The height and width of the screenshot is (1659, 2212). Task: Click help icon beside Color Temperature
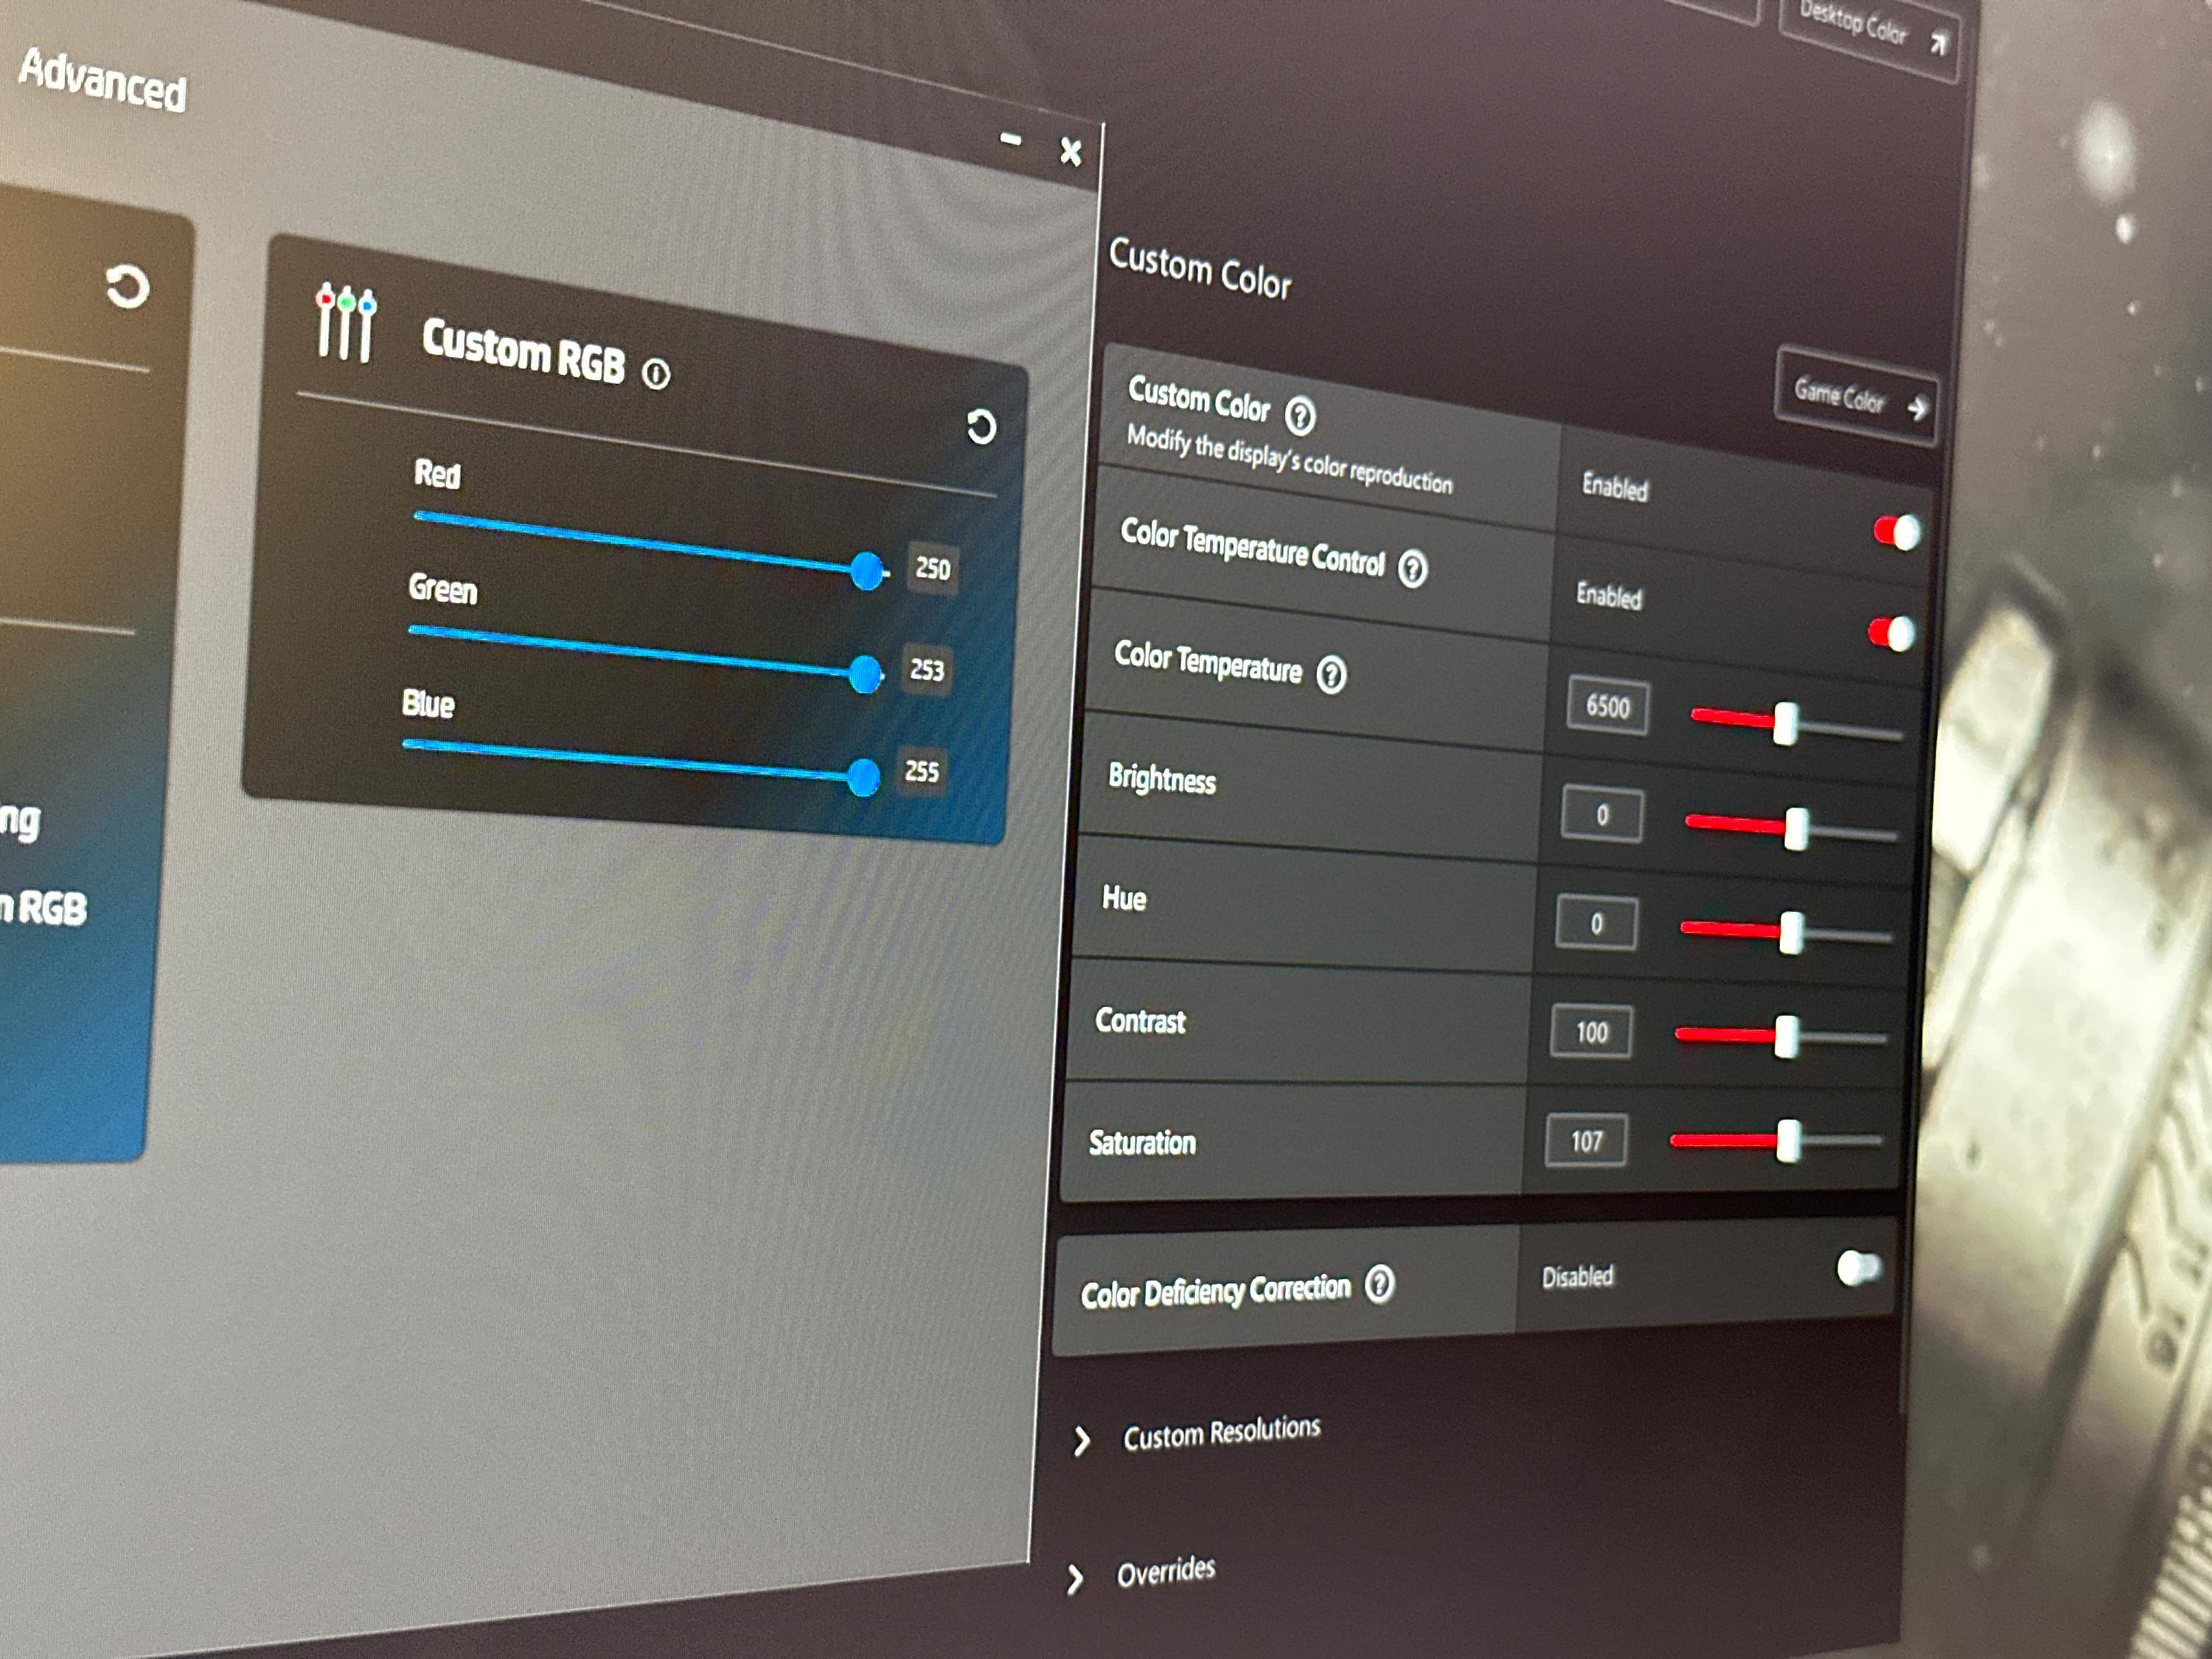(1331, 675)
